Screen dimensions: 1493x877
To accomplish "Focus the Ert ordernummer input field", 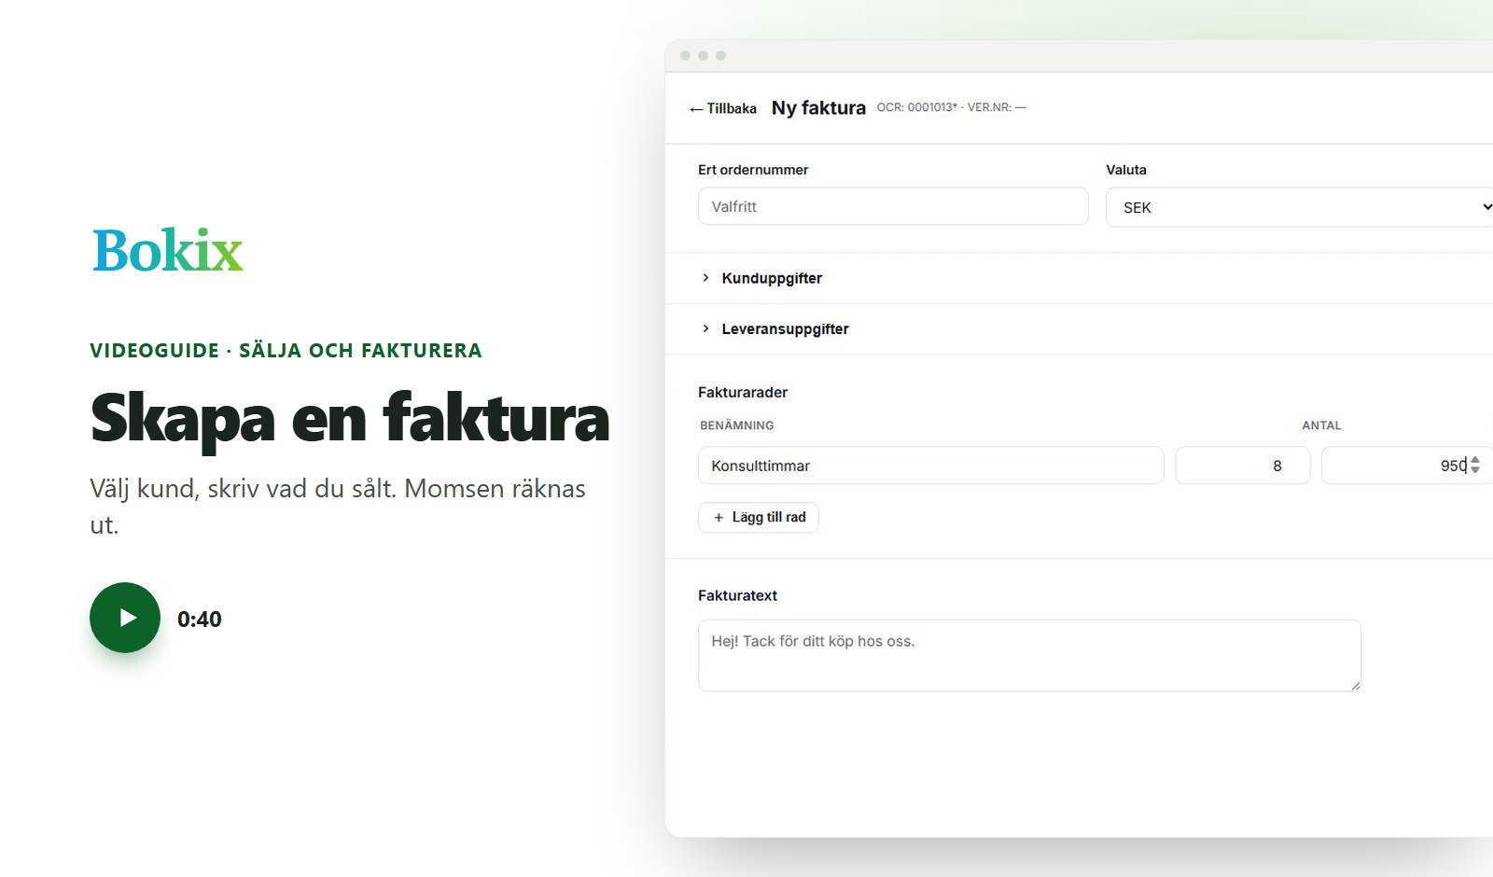I will (893, 206).
